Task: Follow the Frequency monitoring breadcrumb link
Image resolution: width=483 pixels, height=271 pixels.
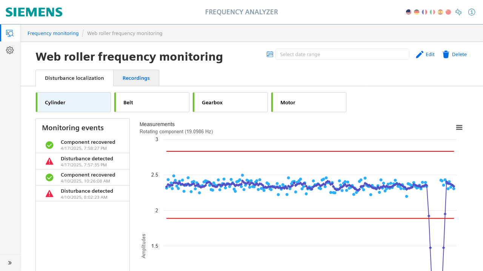Action: (x=53, y=33)
